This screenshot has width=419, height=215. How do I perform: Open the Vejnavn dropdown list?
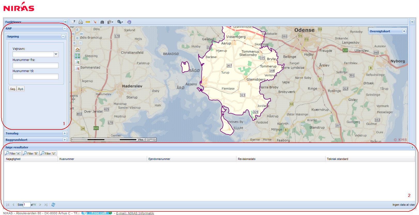pyautogui.click(x=56, y=54)
